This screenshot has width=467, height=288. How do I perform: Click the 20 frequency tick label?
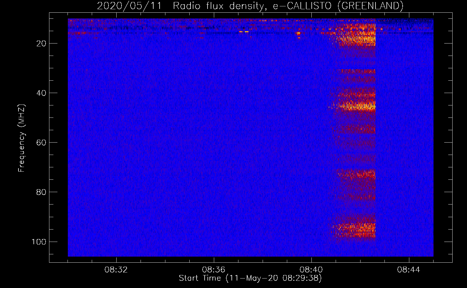[41, 43]
